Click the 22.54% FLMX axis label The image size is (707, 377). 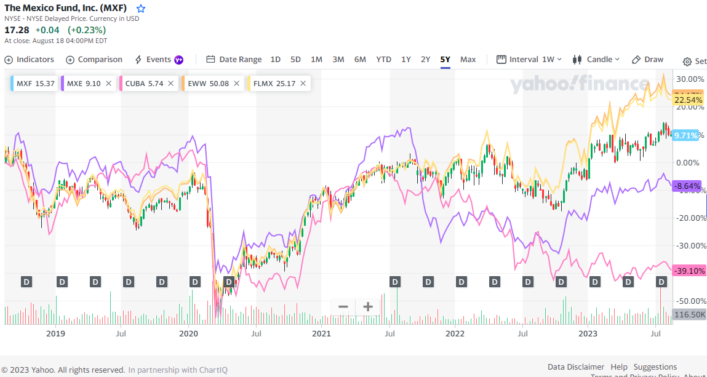coord(687,100)
